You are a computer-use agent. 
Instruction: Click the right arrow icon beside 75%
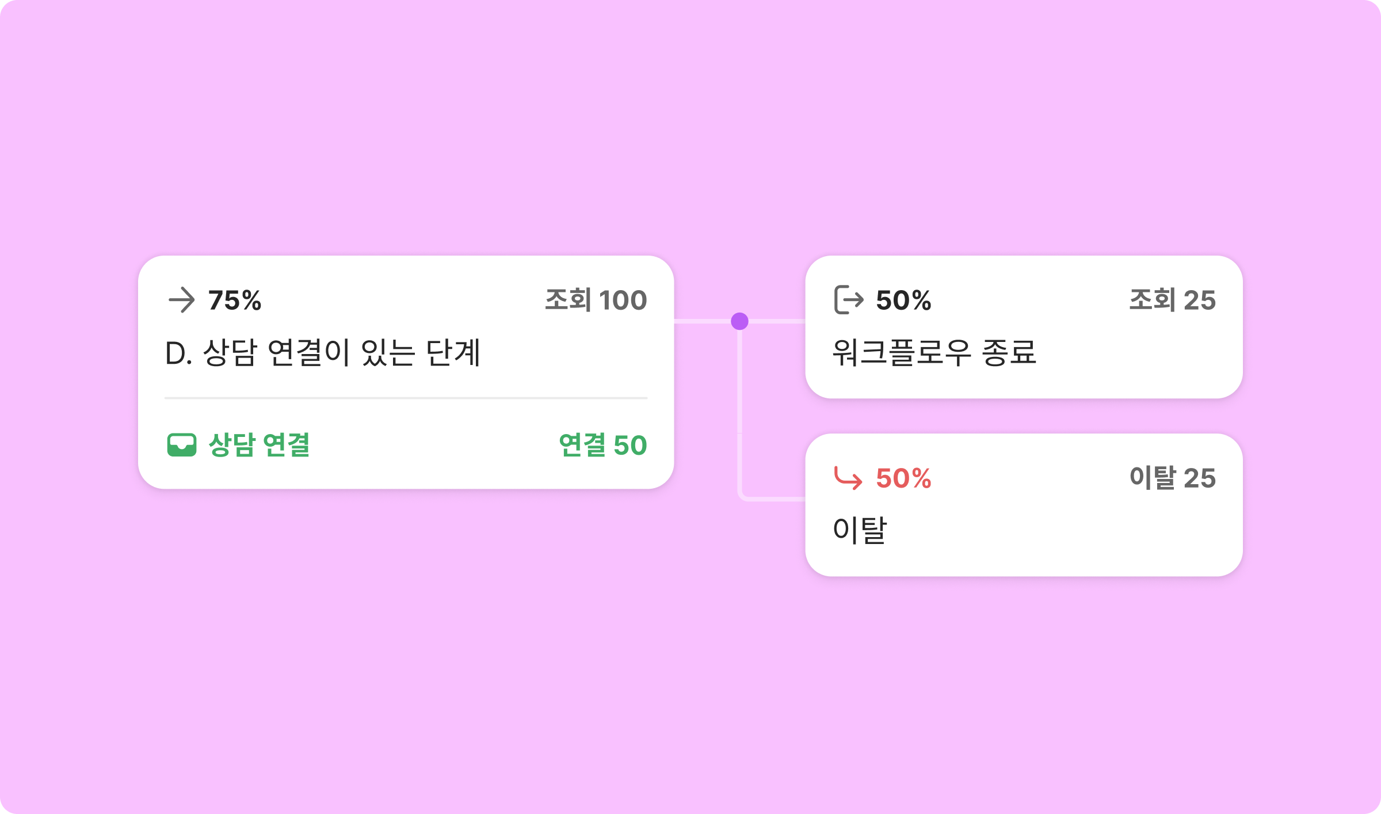[x=181, y=300]
